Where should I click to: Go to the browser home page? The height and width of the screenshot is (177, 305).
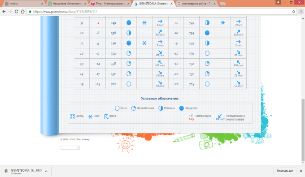(x=23, y=12)
